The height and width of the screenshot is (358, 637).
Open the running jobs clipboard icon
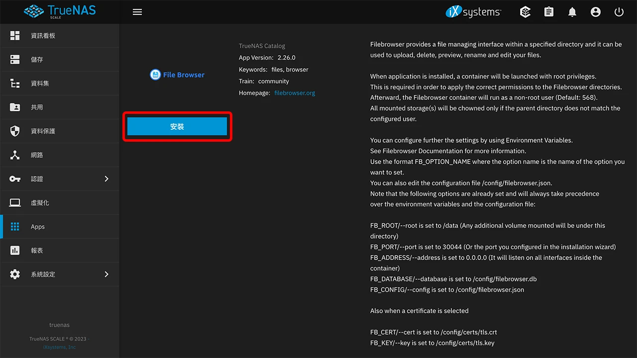tap(548, 11)
